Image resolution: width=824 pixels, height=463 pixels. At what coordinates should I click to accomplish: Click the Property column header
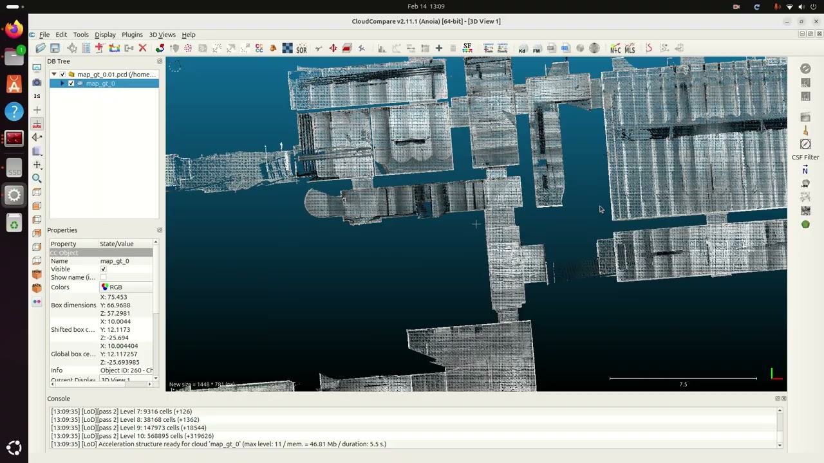(74, 244)
